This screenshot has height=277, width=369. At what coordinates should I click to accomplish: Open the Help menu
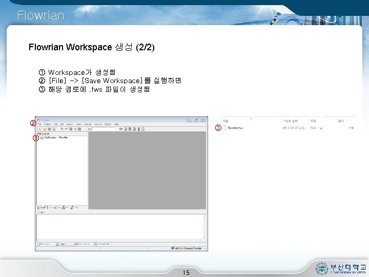[x=116, y=124]
